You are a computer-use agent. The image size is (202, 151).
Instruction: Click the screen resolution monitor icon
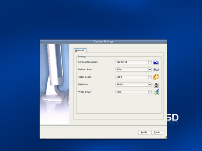point(156,62)
